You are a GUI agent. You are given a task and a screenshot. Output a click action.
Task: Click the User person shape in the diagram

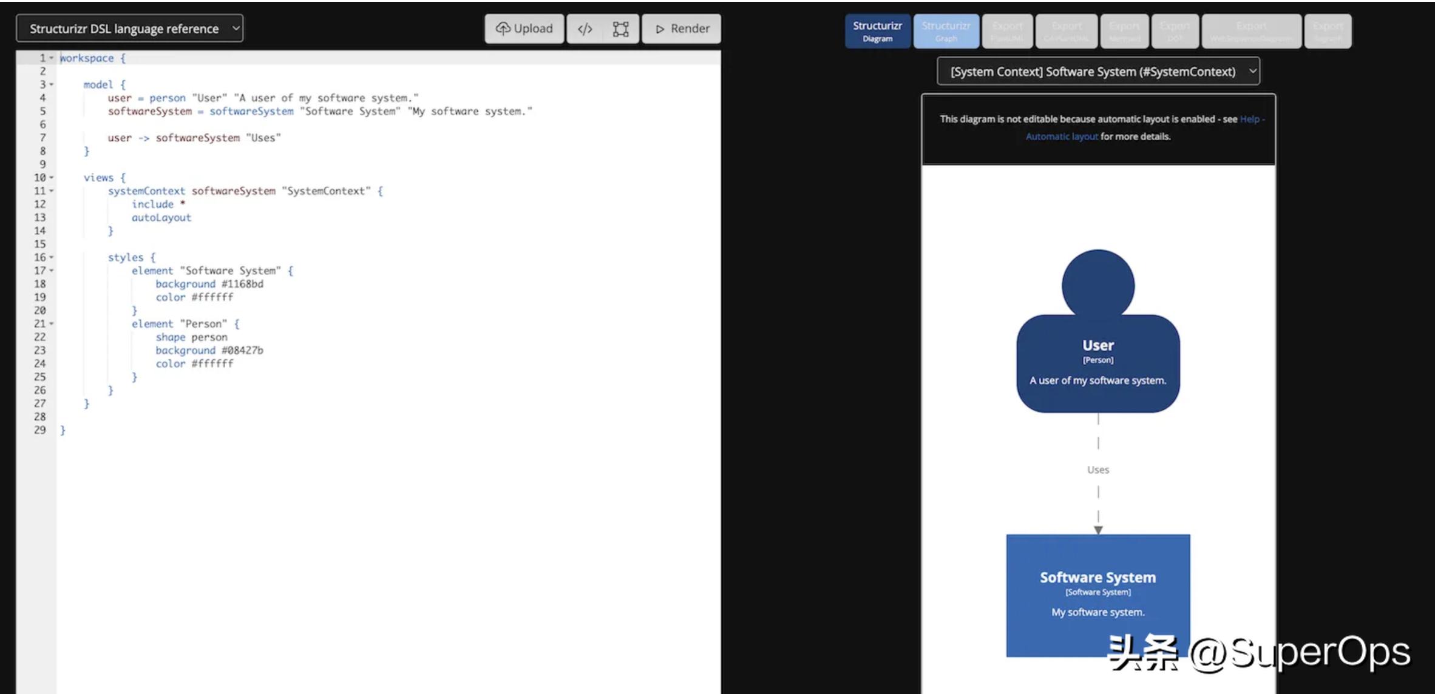(x=1097, y=358)
